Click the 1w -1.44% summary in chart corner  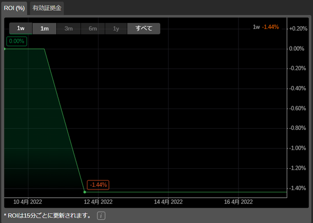click(x=266, y=27)
